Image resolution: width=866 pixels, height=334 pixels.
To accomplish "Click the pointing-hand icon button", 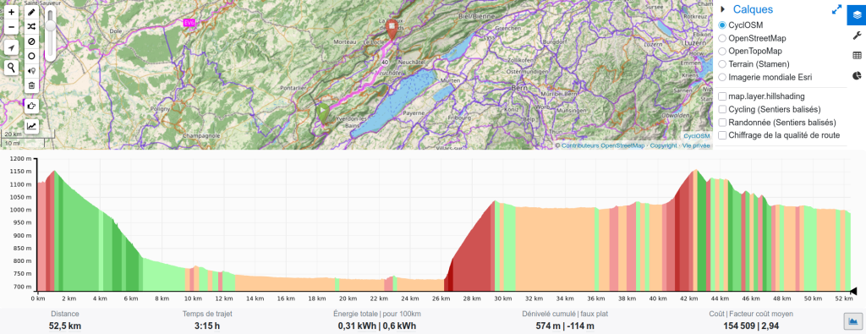I will pos(31,105).
